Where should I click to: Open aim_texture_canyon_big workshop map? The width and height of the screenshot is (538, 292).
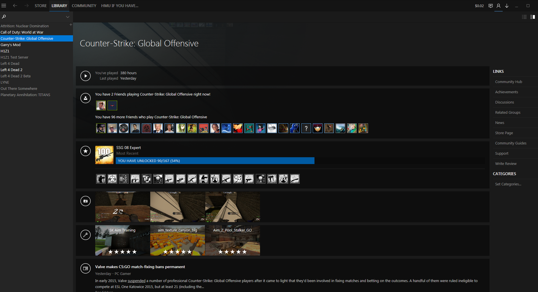(x=178, y=241)
